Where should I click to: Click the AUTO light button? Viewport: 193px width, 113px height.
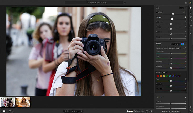coord(181,8)
